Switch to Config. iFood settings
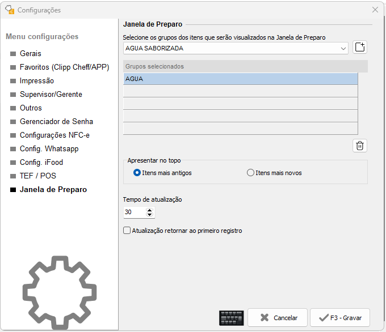This screenshot has width=386, height=332. pos(41,162)
